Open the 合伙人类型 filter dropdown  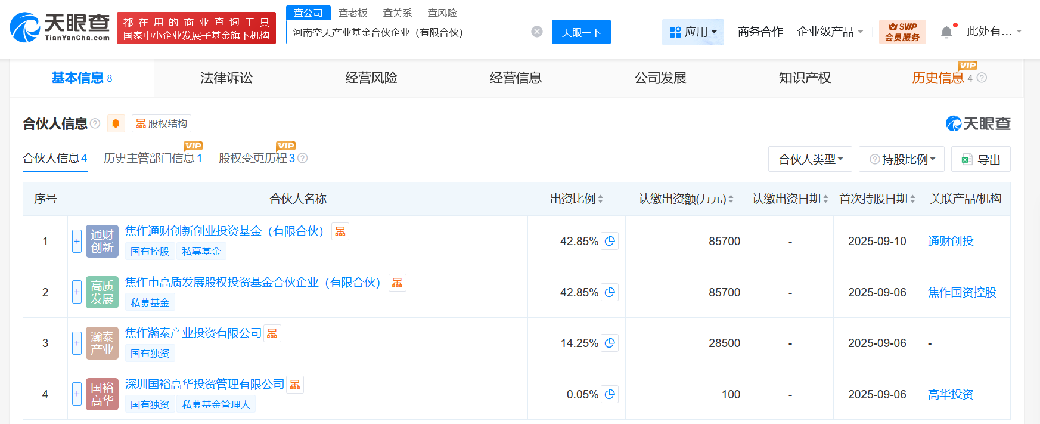coord(810,159)
